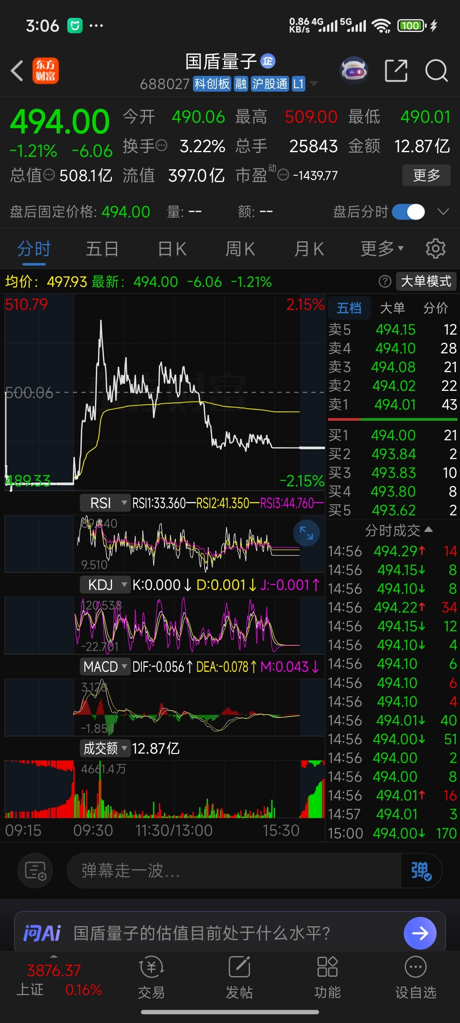This screenshot has height=1023, width=460.
Task: Expand stock tag dropdown triangle
Action: tap(314, 84)
